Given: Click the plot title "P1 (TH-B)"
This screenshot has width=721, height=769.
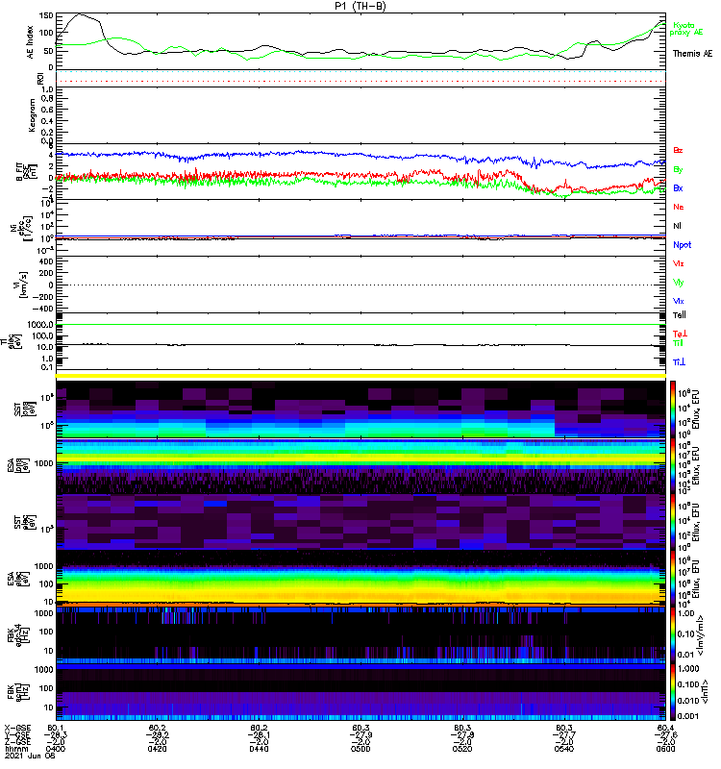Looking at the screenshot, I should click(x=360, y=6).
